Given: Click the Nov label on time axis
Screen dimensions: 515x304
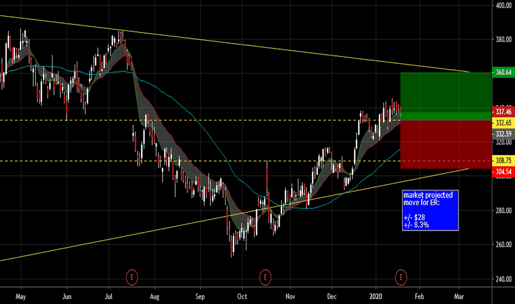Looking at the screenshot, I should 290,296.
